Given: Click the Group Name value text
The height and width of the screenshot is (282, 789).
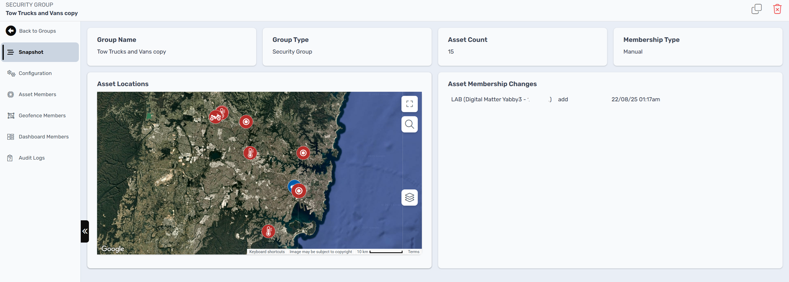Looking at the screenshot, I should (131, 52).
